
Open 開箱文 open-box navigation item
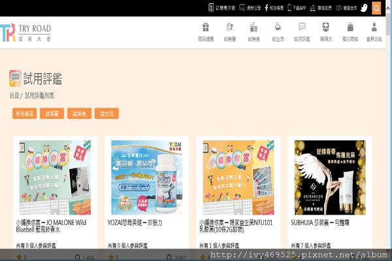tap(326, 32)
